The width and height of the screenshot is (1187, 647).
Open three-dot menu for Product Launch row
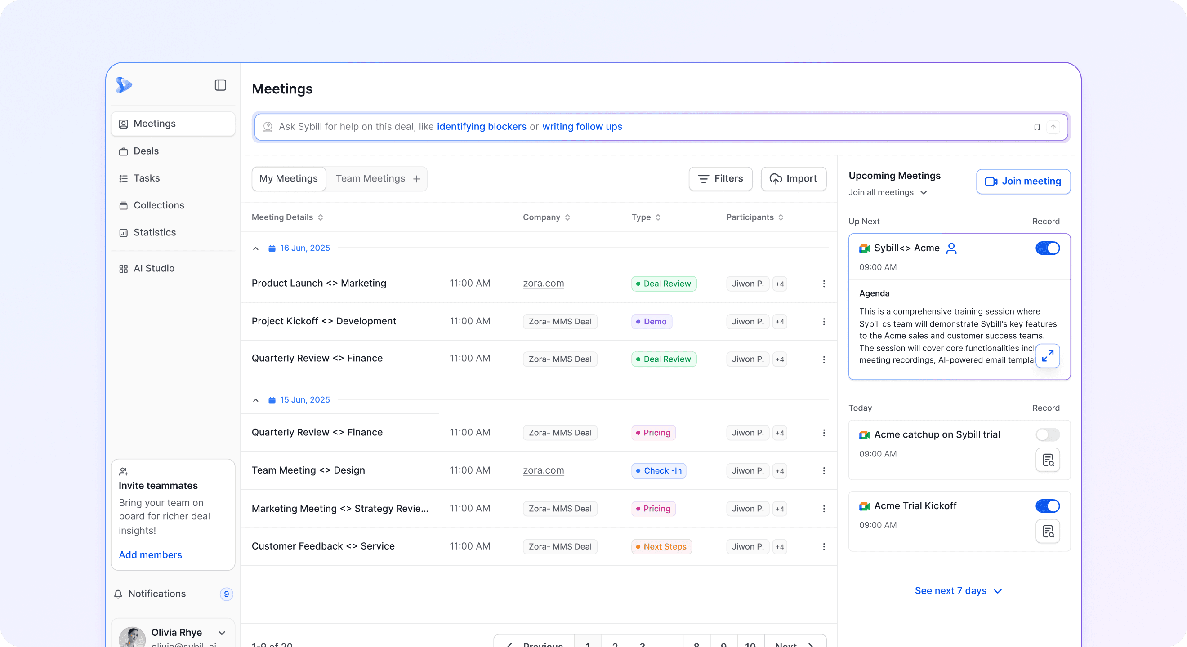pos(824,284)
